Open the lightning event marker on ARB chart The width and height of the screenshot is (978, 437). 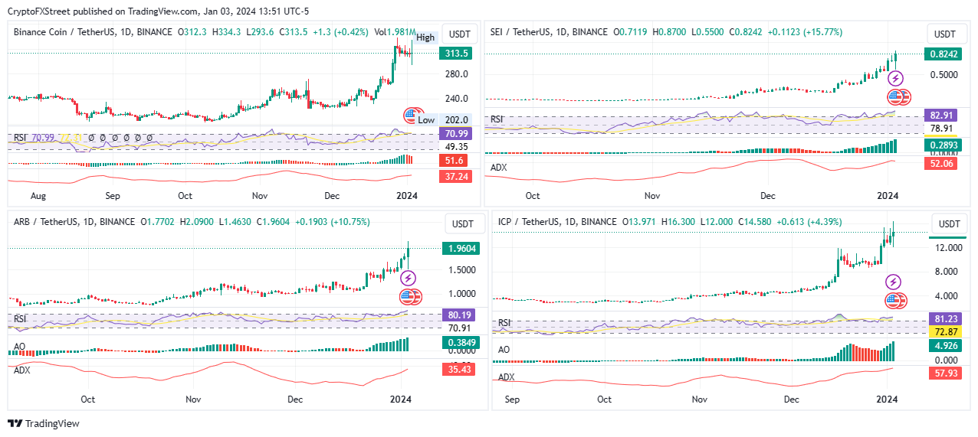(x=409, y=278)
